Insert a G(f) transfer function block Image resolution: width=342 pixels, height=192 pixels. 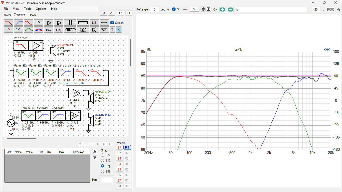click(x=59, y=30)
